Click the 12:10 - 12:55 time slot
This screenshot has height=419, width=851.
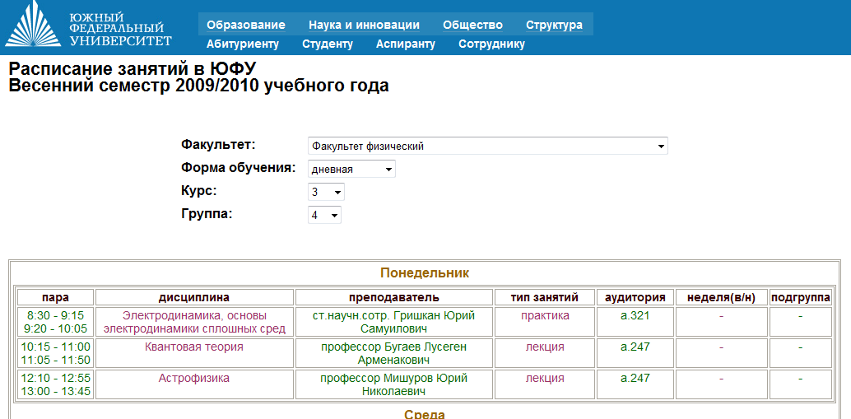click(55, 379)
